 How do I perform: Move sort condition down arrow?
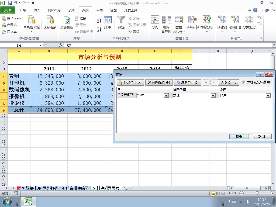click(214, 82)
